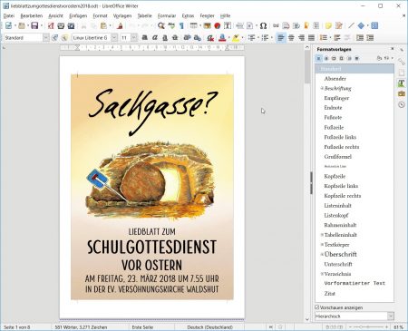Open the Datei menu
This screenshot has width=408, height=331.
click(9, 15)
